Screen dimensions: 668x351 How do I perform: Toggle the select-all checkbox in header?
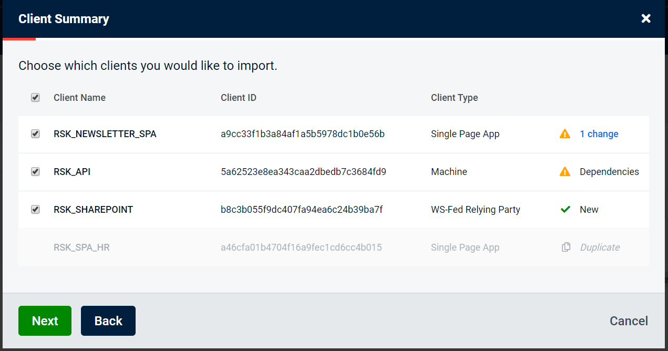pyautogui.click(x=35, y=98)
